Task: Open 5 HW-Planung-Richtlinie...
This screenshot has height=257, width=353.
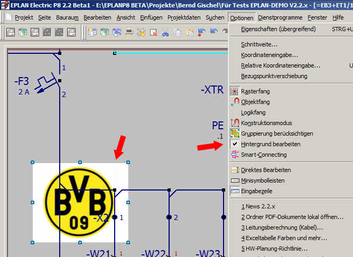Action: [x=274, y=249]
